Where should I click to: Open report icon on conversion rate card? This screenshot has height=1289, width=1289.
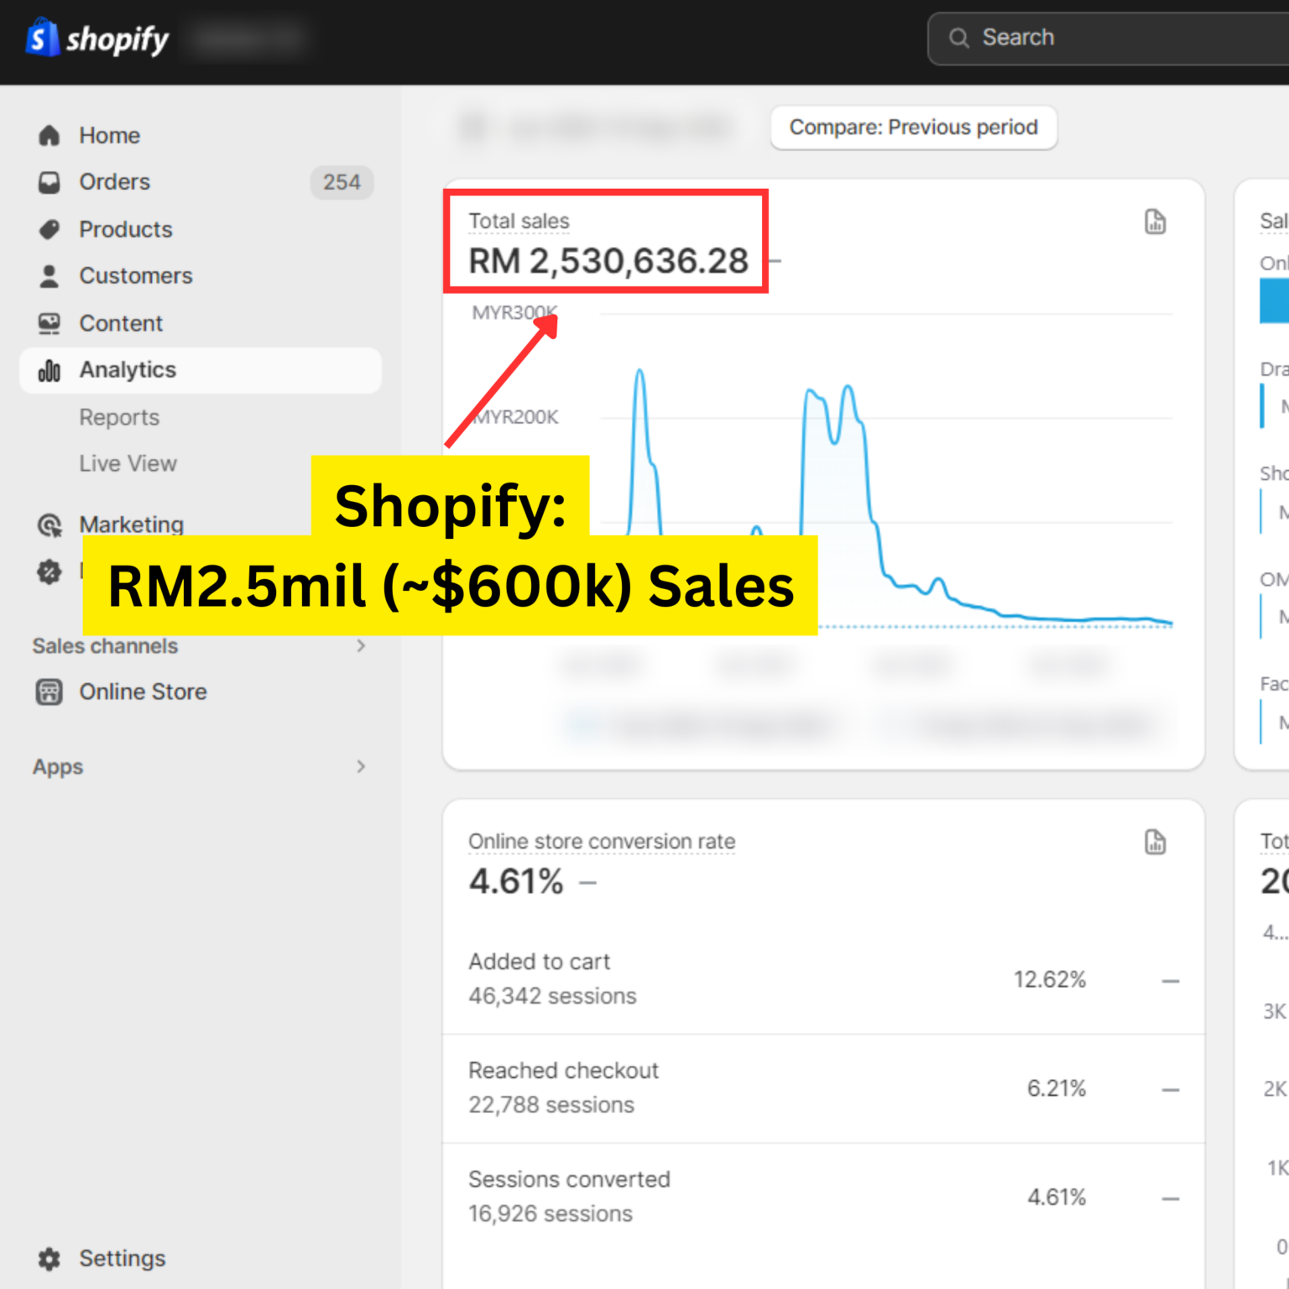click(x=1155, y=842)
